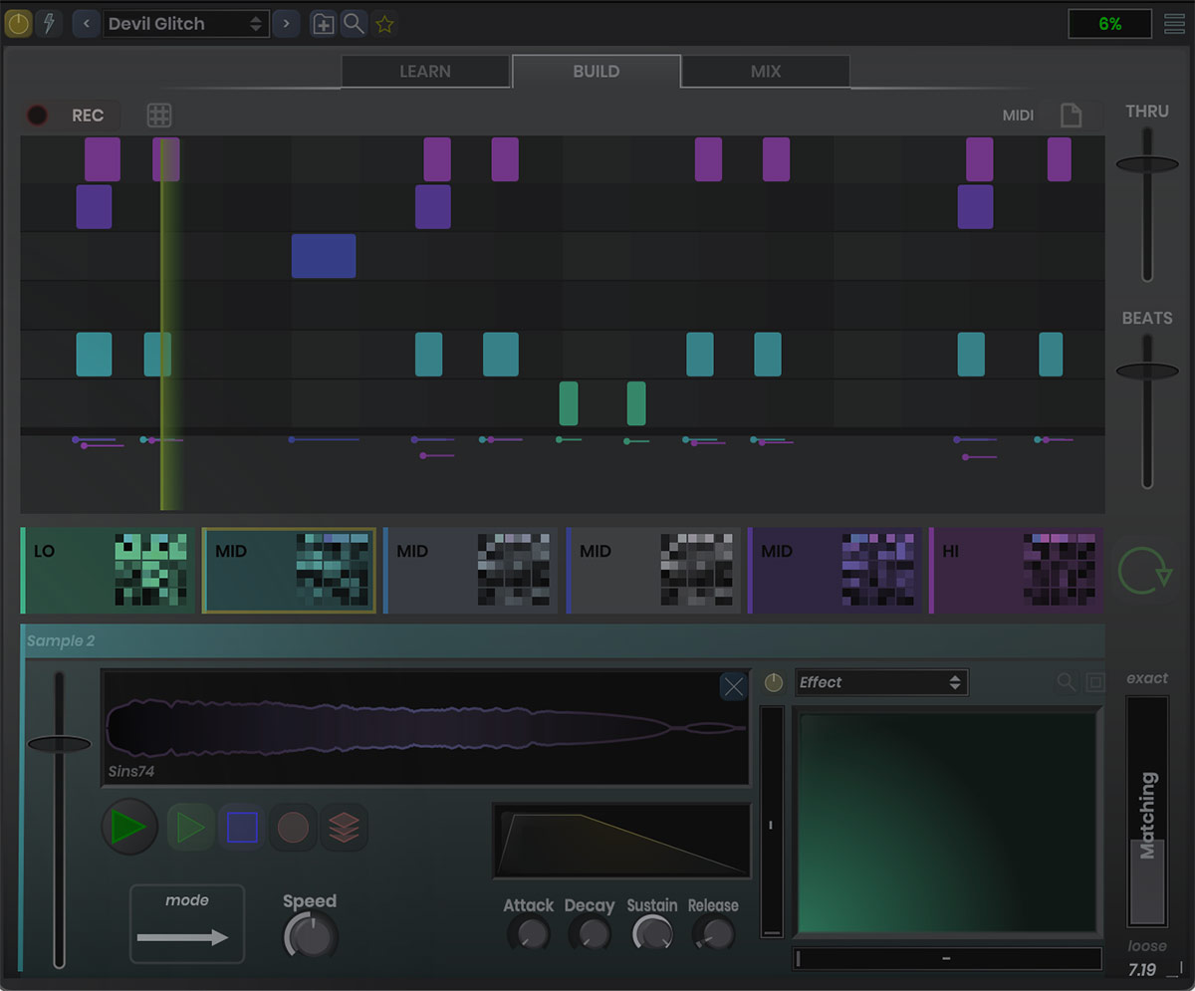Click the add preset plus icon
This screenshot has height=991, width=1195.
(323, 23)
